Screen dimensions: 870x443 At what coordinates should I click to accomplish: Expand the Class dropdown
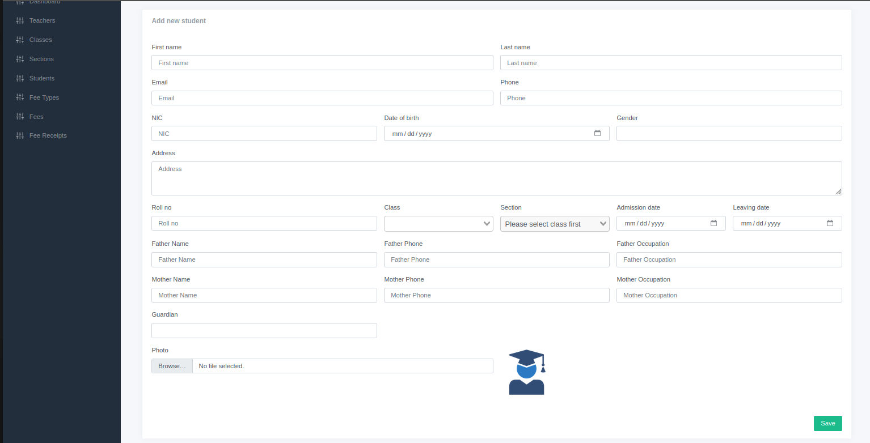[438, 223]
